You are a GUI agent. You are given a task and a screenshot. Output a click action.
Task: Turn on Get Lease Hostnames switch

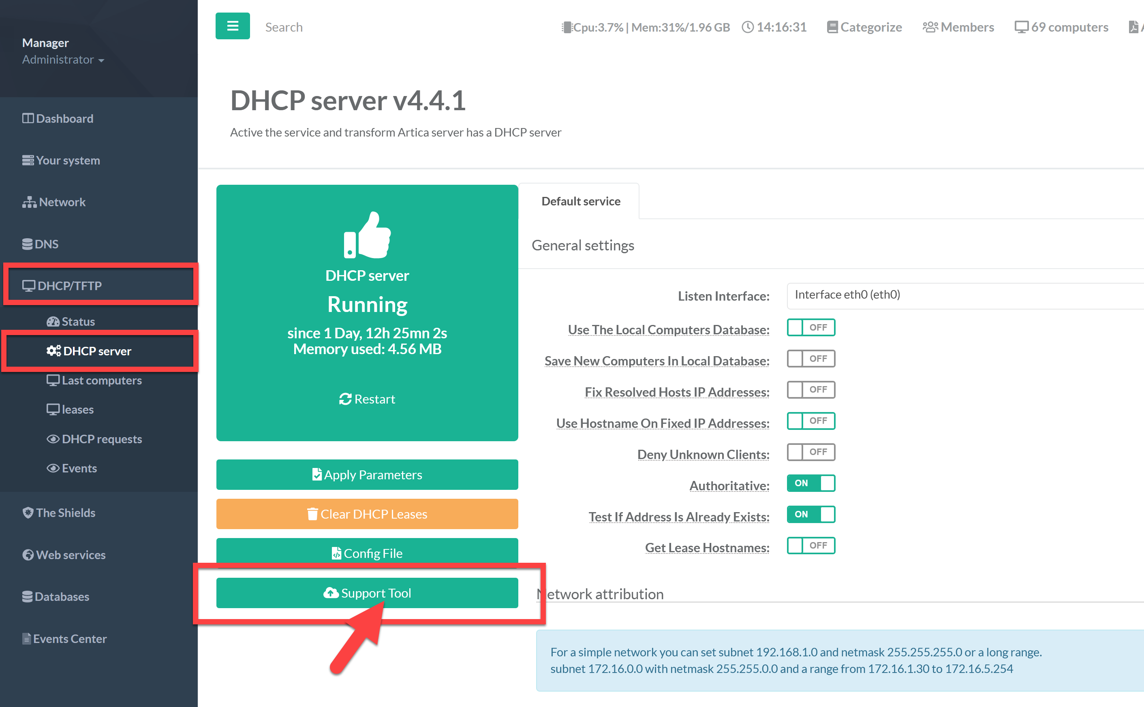[x=810, y=545]
